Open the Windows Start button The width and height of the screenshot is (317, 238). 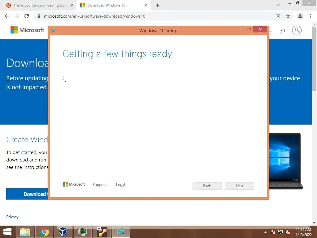point(7,232)
